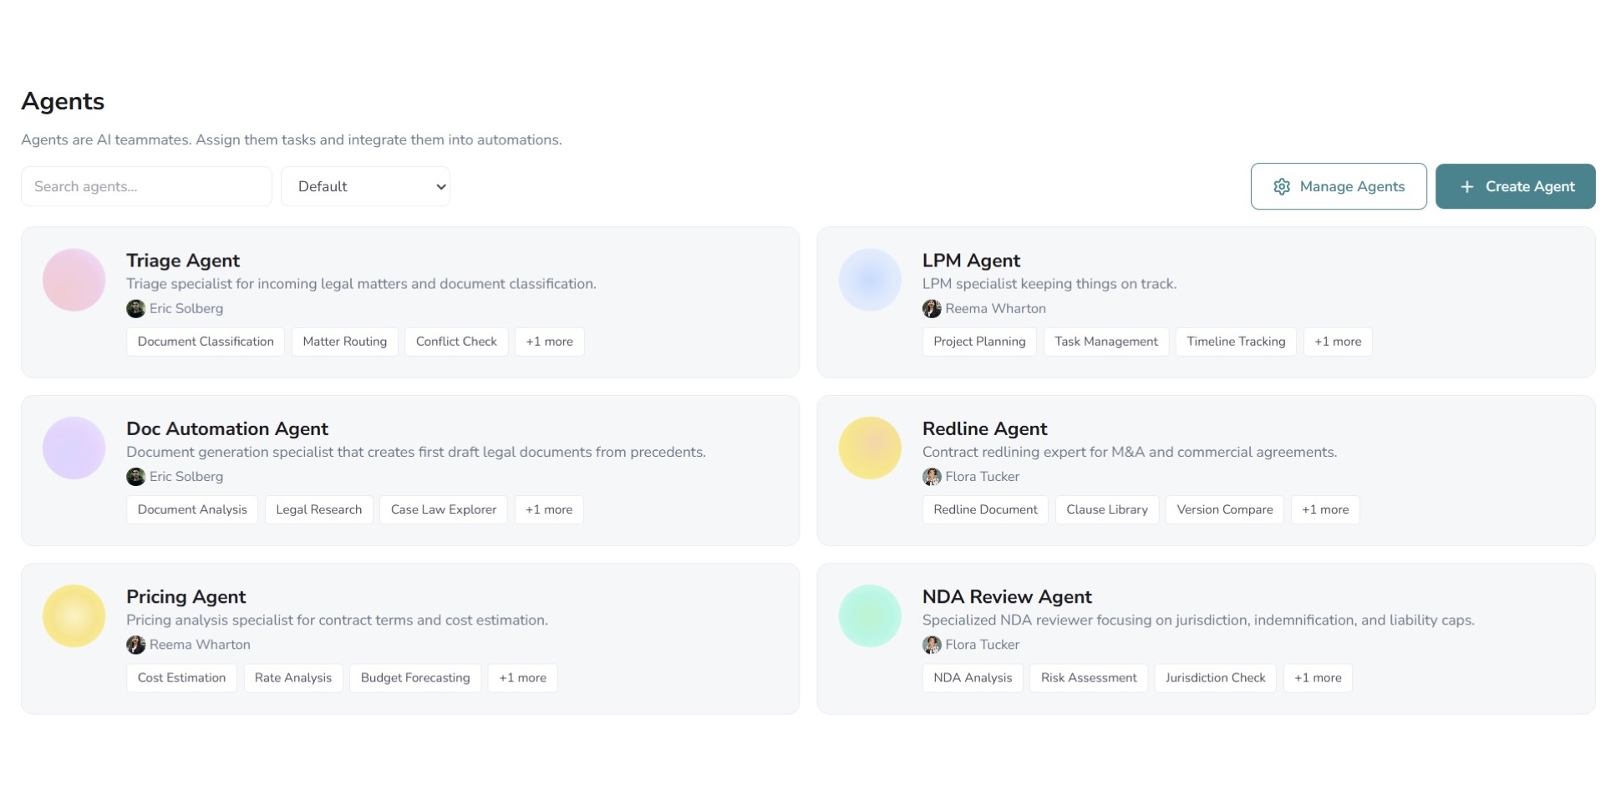The width and height of the screenshot is (1621, 805).
Task: Click the Redline Agent yellow avatar icon
Action: 870,448
